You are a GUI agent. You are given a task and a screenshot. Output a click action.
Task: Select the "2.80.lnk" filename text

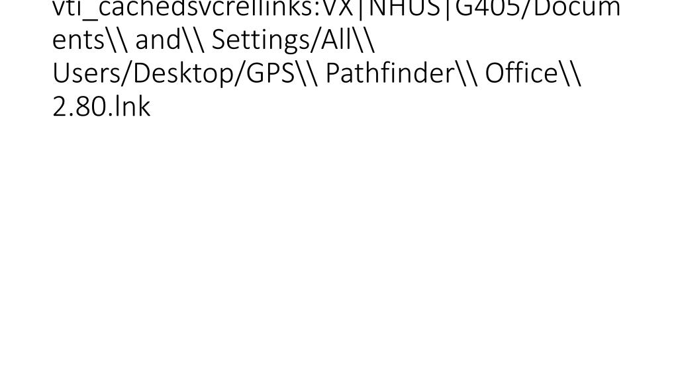pos(101,106)
